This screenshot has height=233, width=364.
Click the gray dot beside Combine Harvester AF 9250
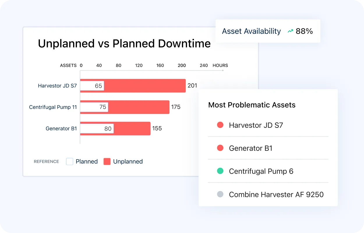pos(220,194)
